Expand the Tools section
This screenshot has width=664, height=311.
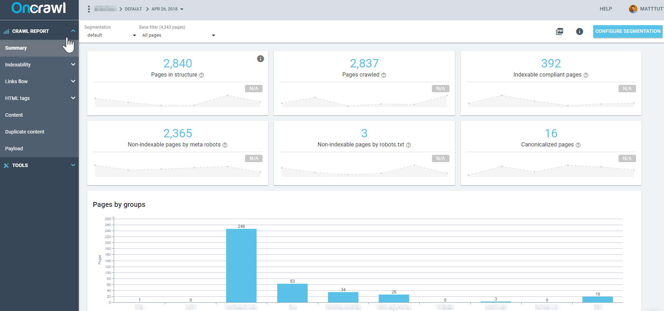(x=73, y=165)
